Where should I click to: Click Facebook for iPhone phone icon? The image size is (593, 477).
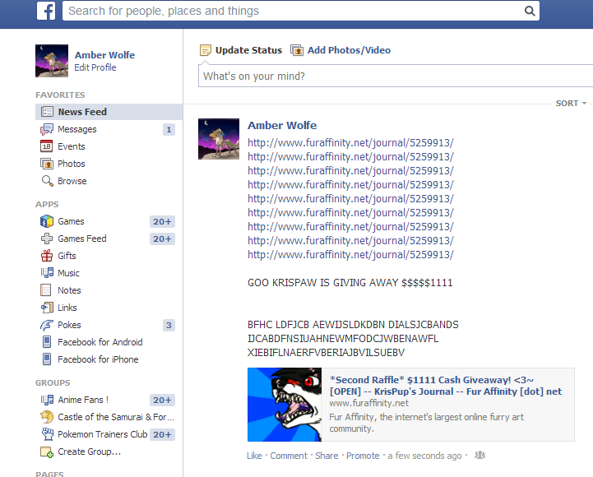point(47,359)
